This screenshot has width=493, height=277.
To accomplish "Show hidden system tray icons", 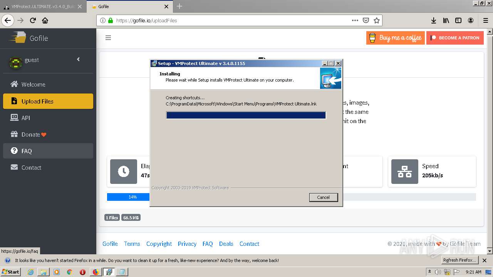I will (x=430, y=272).
